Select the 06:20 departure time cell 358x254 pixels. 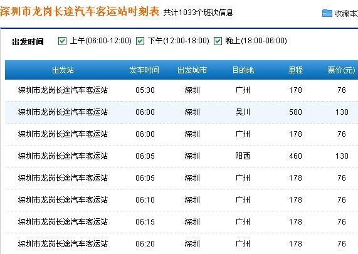pyautogui.click(x=145, y=244)
